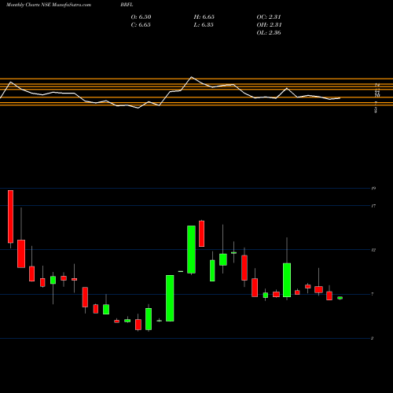Viewport: 393px width, 393px height.
Task: Select the low value 'L: 6.35'
Action: (x=204, y=25)
